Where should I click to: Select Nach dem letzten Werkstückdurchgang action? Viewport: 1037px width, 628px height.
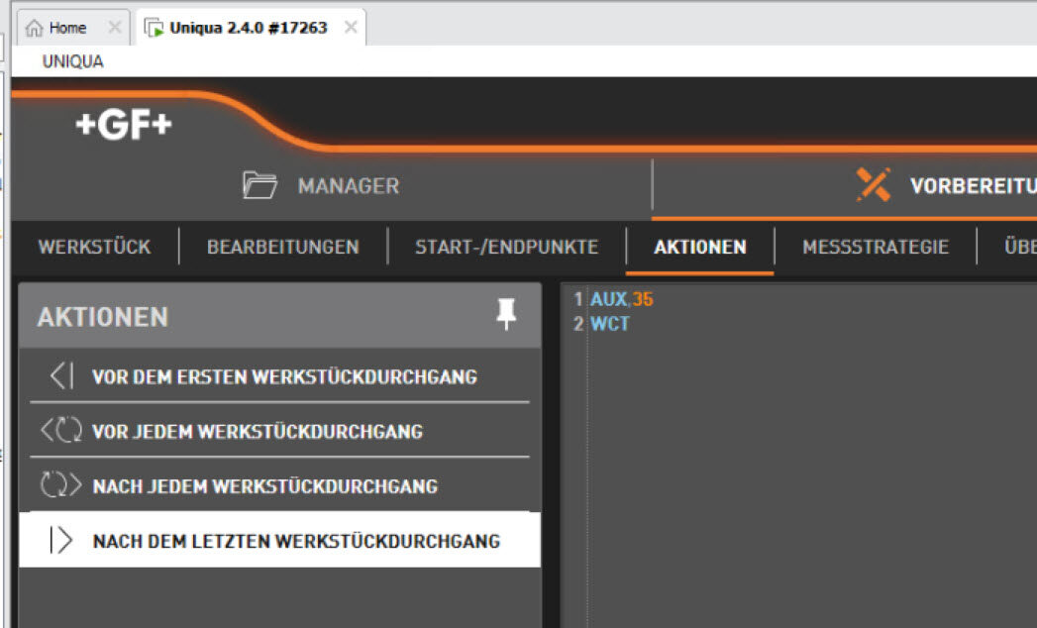tap(295, 541)
